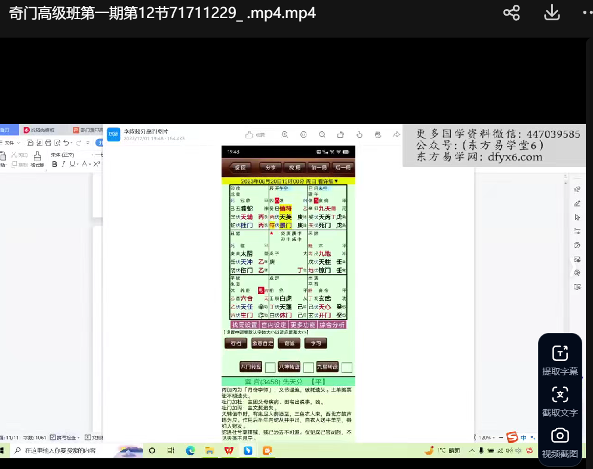
Task: Tick checkbox beside 八门转盘
Action: [x=270, y=368]
